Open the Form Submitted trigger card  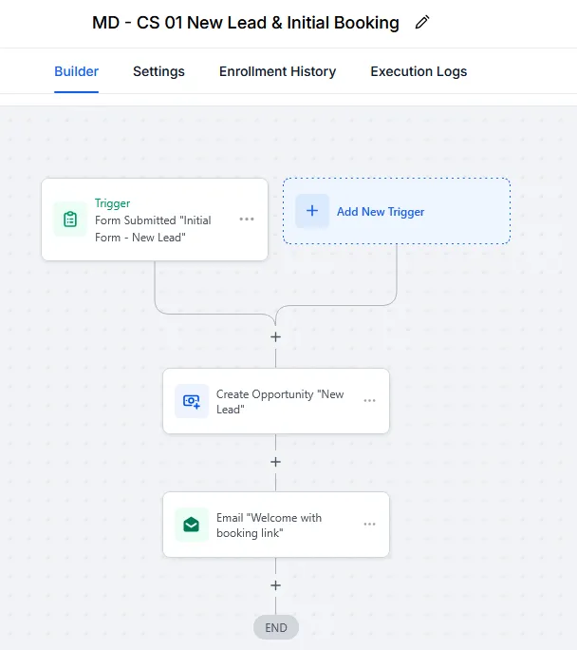pos(152,228)
